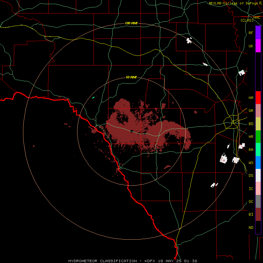This screenshot has width=263, height=263.
Task: Click the IC legend label text
Action: (251, 189)
